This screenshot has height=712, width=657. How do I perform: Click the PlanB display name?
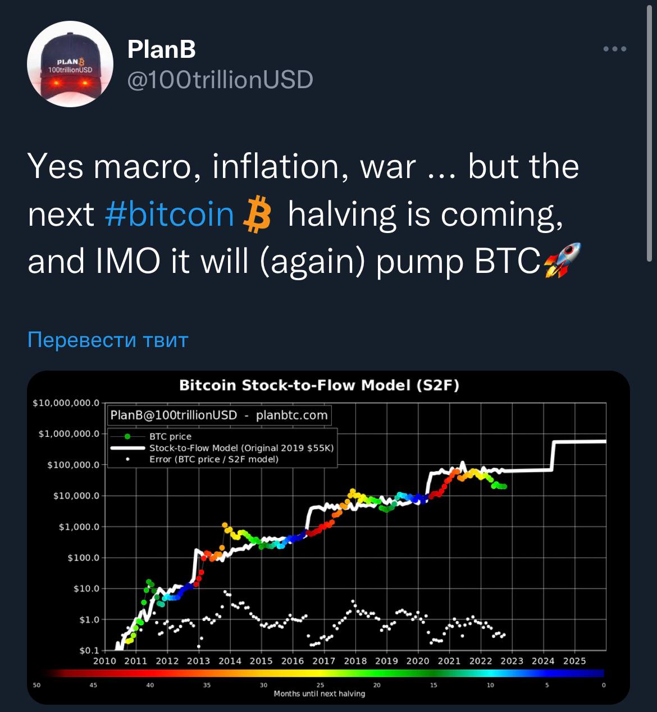(162, 49)
